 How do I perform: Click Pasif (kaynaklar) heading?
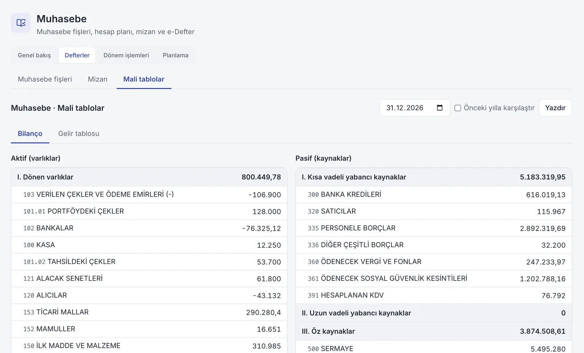[323, 158]
